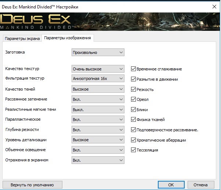The width and height of the screenshot is (221, 190).
Task: Click the Deus Ex Mankind Divided banner
Action: pos(110,22)
